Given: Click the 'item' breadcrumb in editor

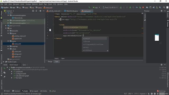Looking at the screenshot, I should [63, 59].
